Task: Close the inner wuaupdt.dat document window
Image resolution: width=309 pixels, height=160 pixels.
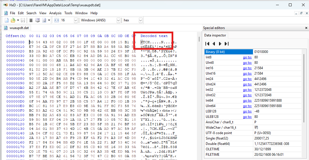Action: [x=306, y=13]
